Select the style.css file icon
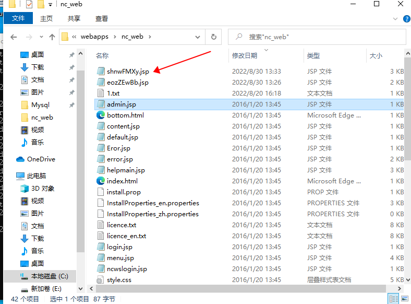Screen dimensions: 411x304 pyautogui.click(x=100, y=280)
